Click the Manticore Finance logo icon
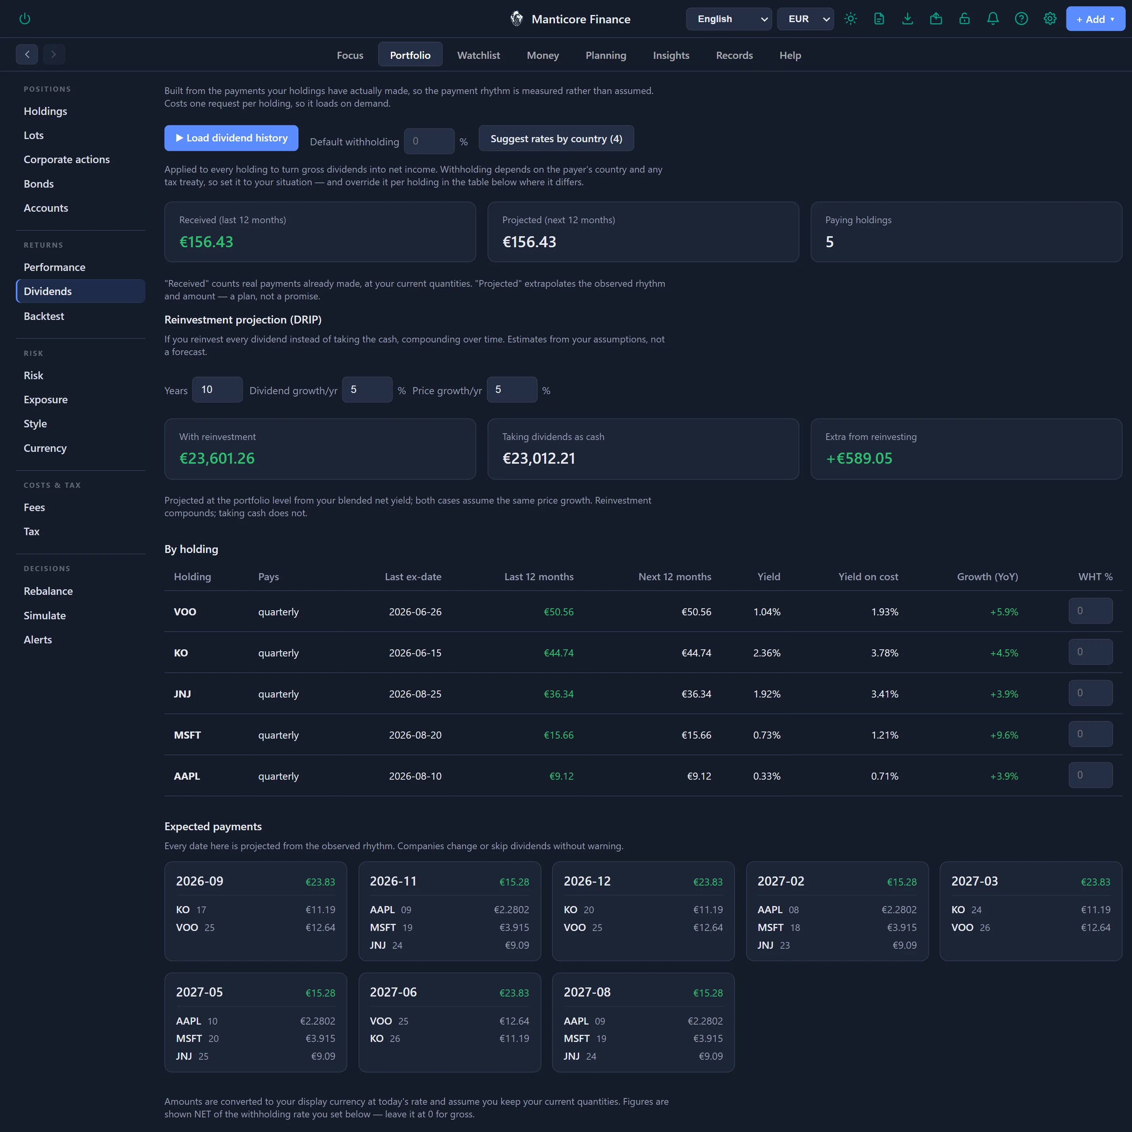Screen dimensions: 1132x1132 [517, 19]
